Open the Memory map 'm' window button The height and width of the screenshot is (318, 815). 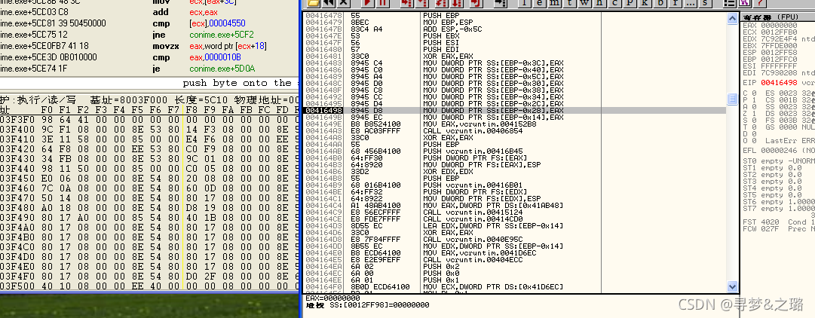tap(553, 3)
